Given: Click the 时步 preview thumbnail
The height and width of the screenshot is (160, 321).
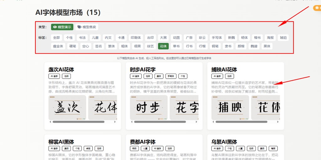Looking at the screenshot, I should [x=149, y=108].
